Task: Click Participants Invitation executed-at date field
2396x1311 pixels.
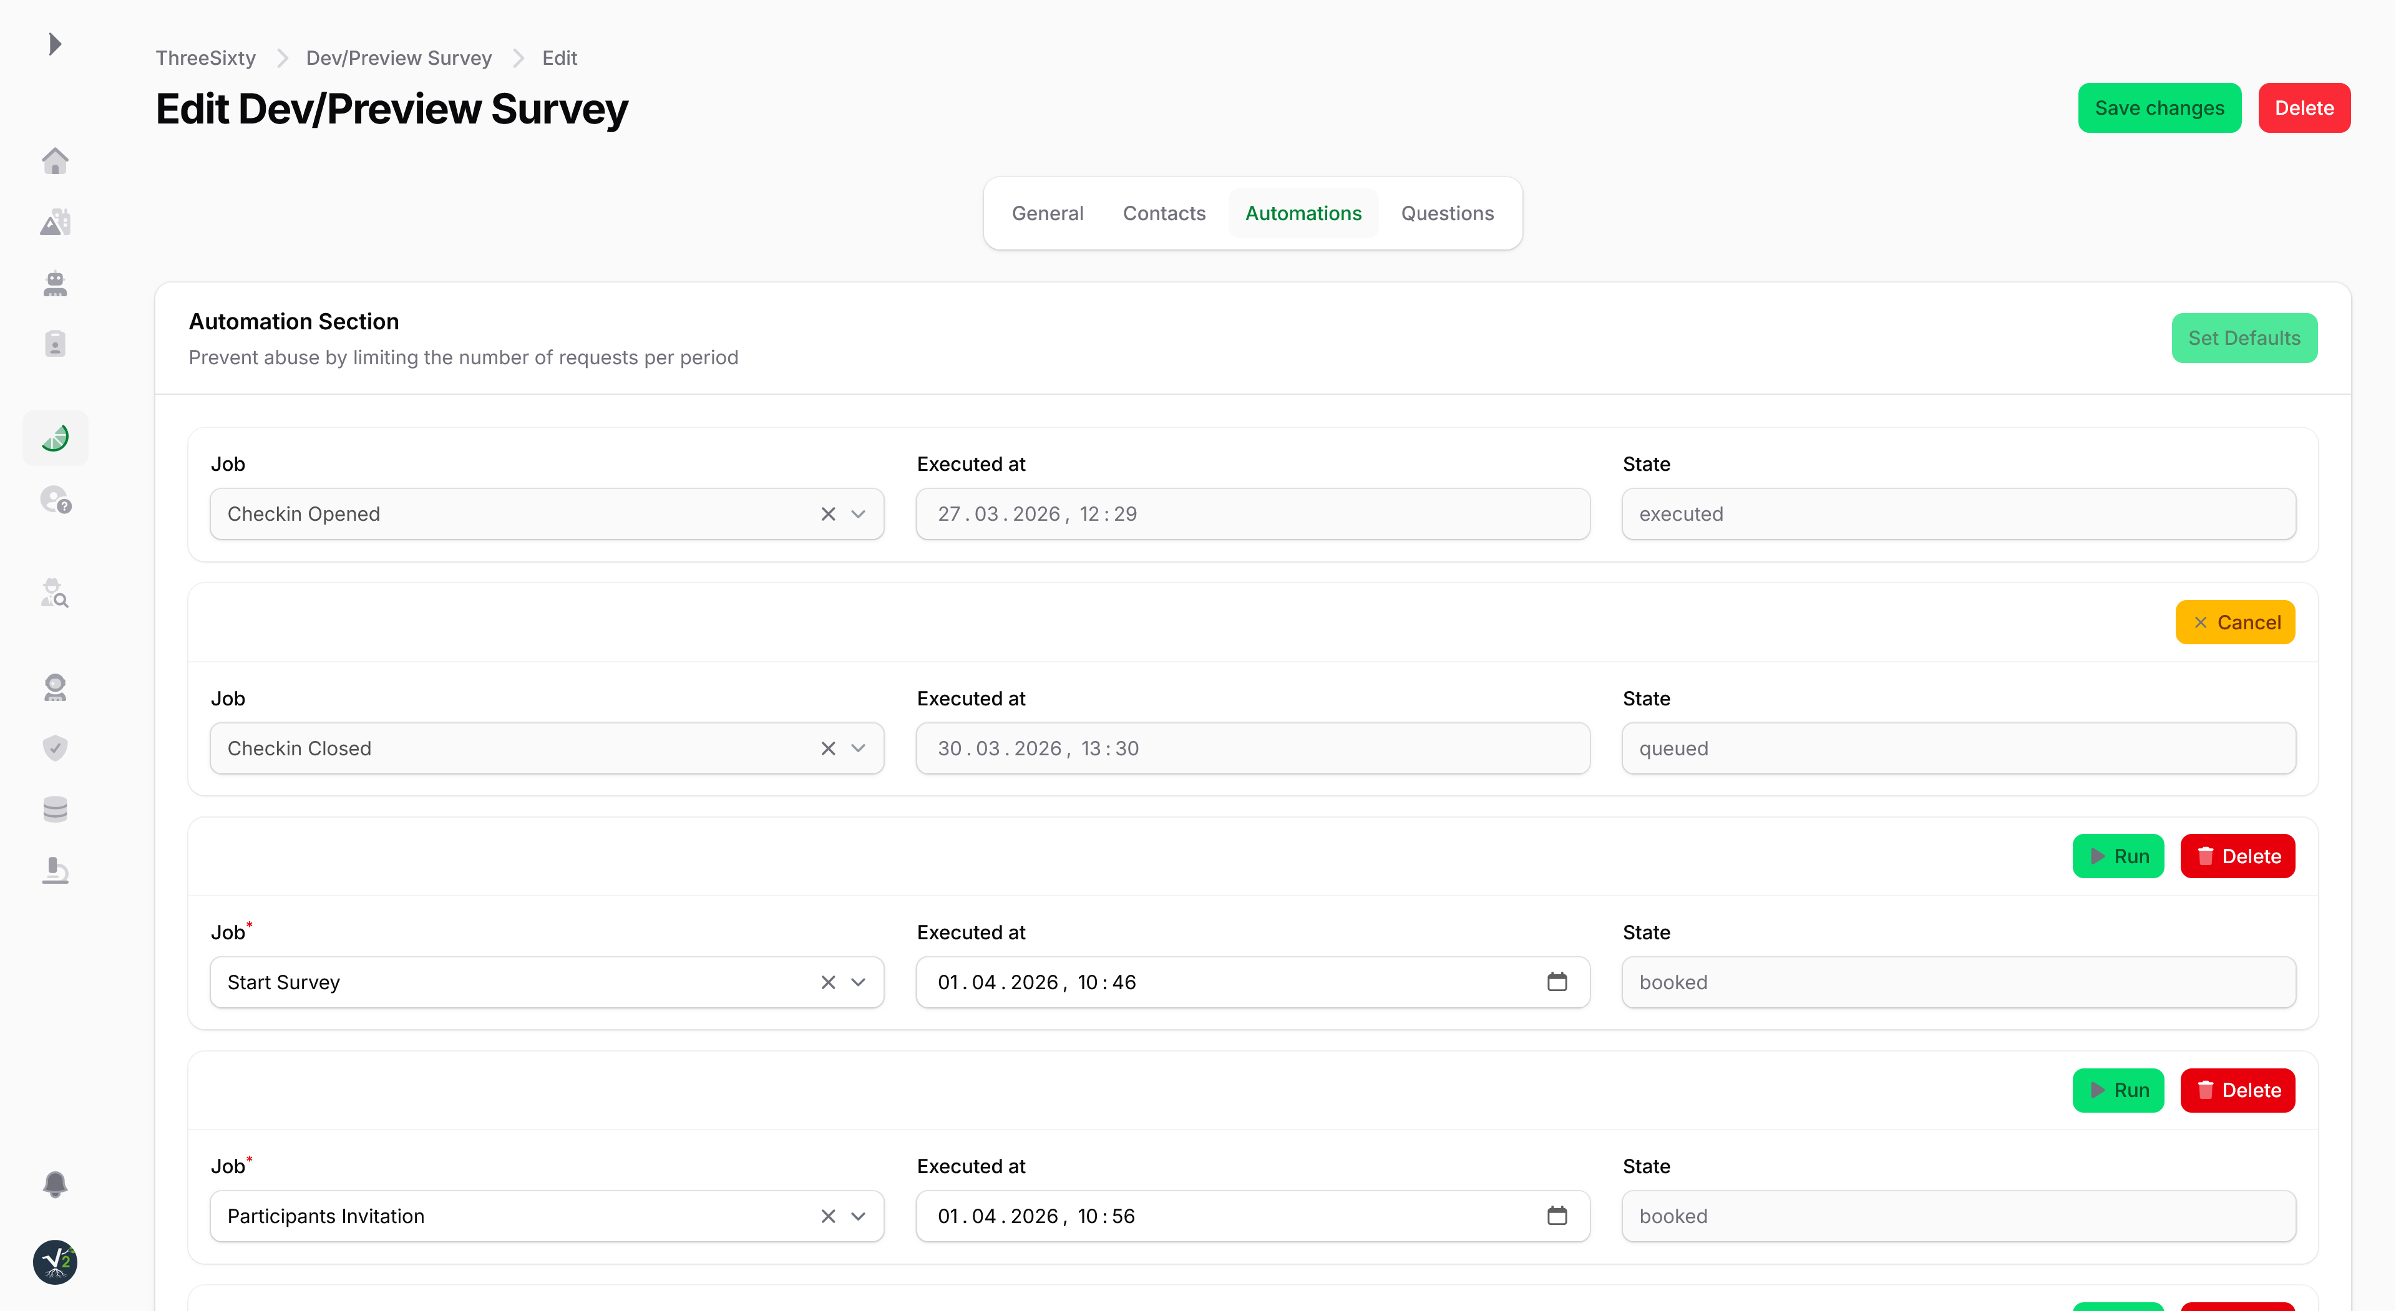Action: click(1209, 1216)
